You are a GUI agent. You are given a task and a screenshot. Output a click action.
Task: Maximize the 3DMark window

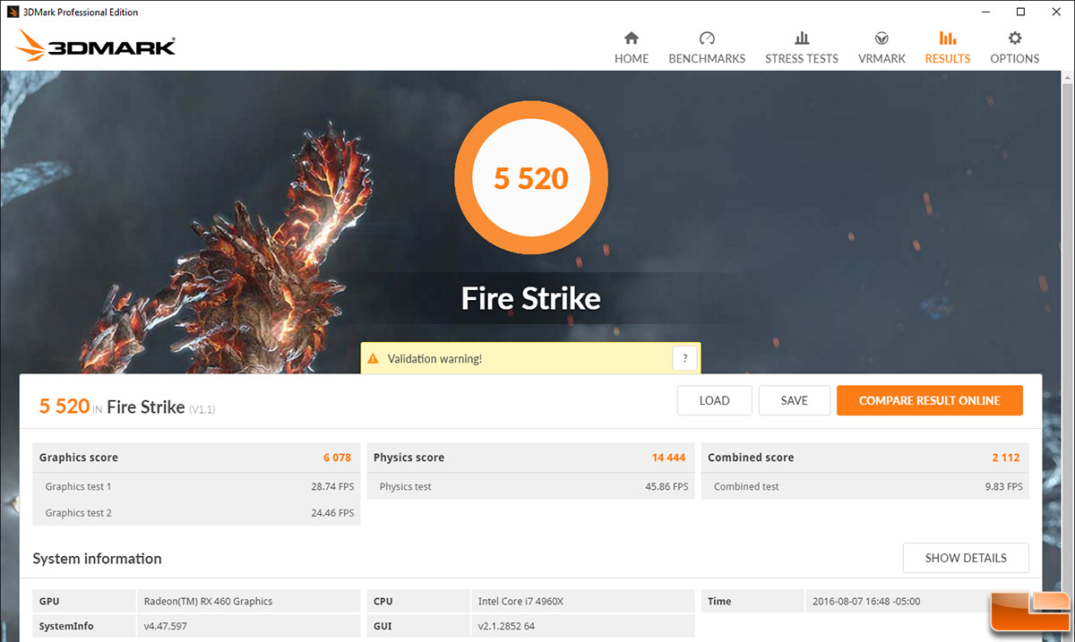[x=1020, y=13]
